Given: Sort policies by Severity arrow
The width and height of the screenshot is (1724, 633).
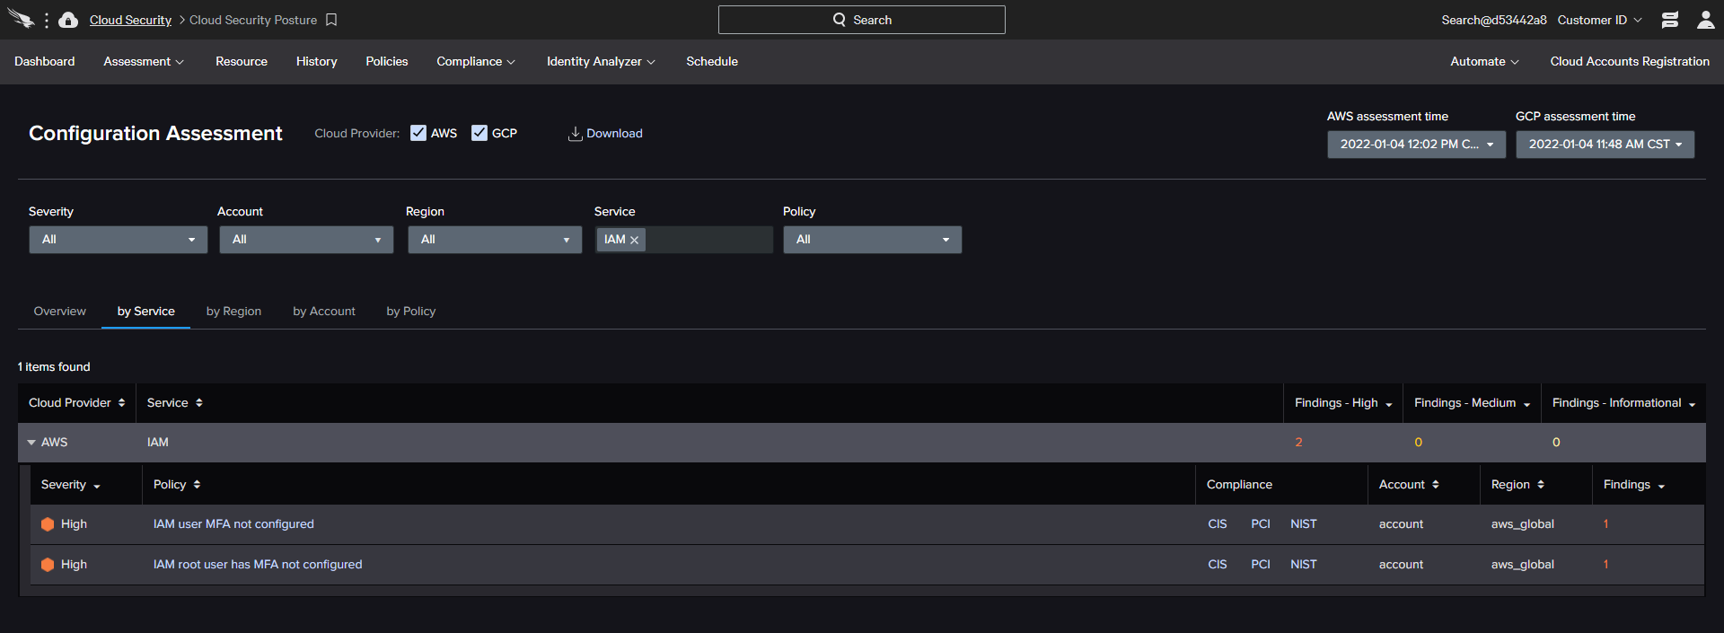Looking at the screenshot, I should click(x=96, y=486).
